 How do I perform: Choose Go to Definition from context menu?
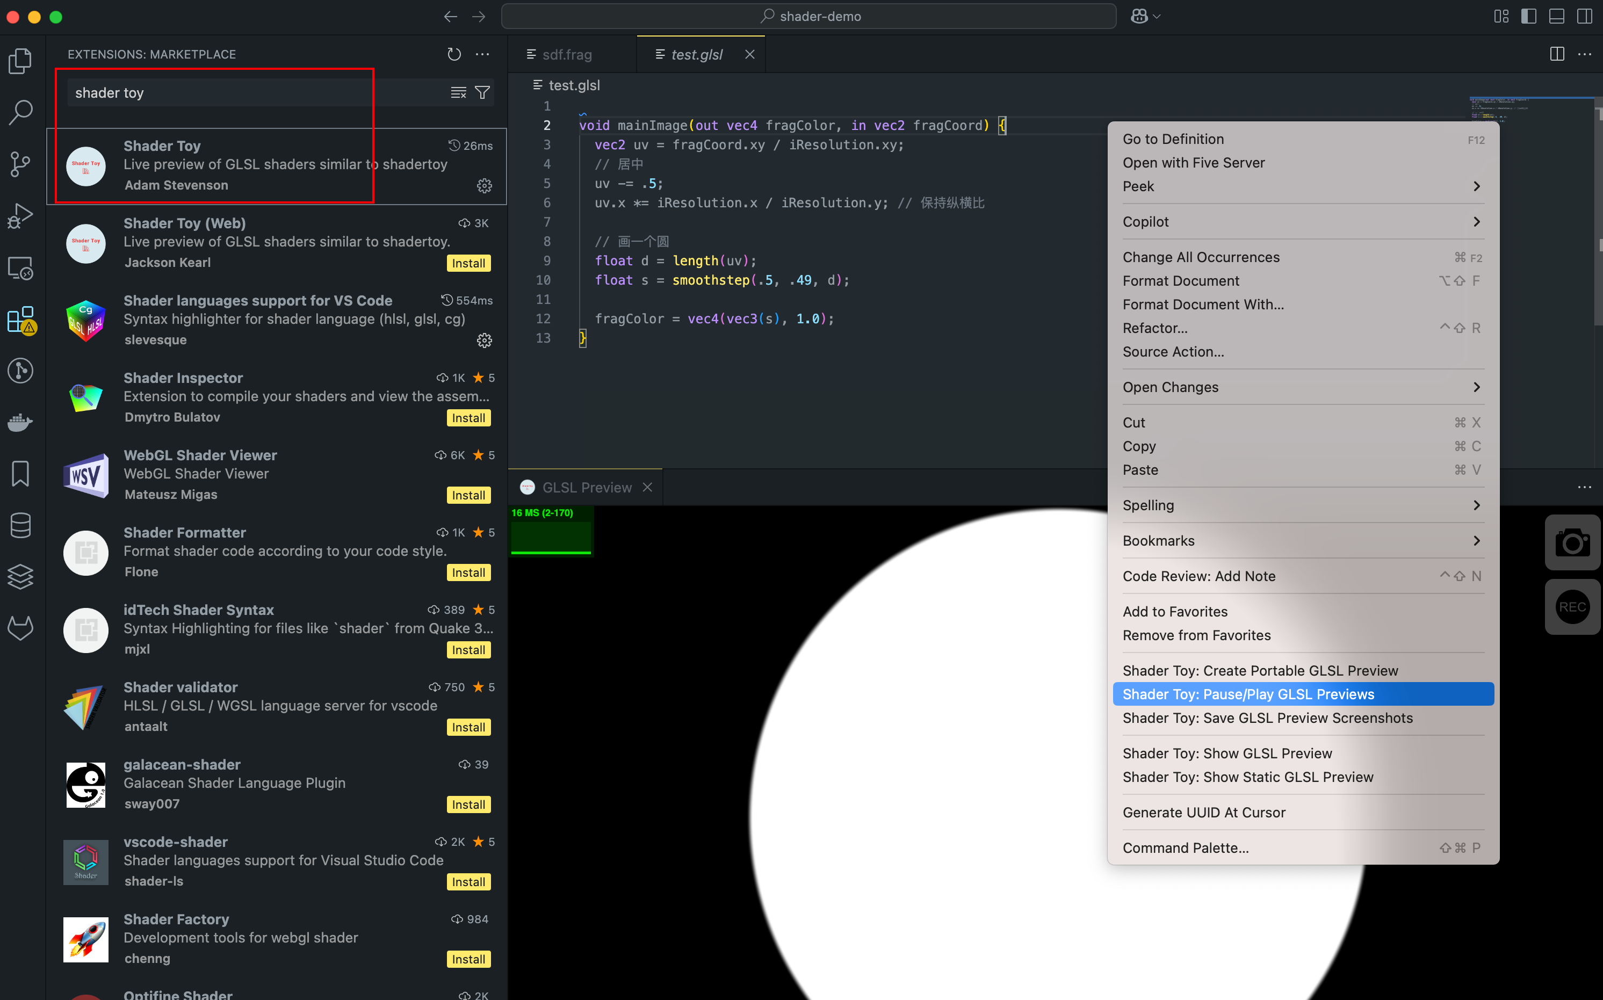(1303, 140)
